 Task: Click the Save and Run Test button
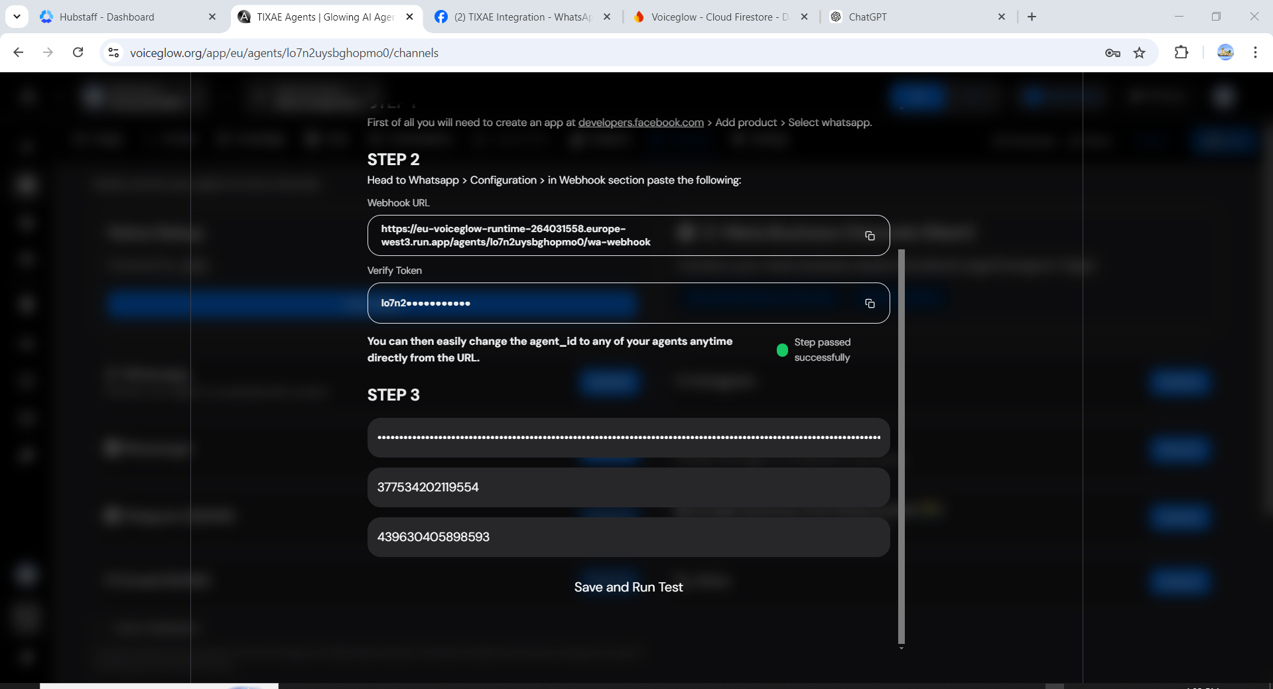coord(628,586)
